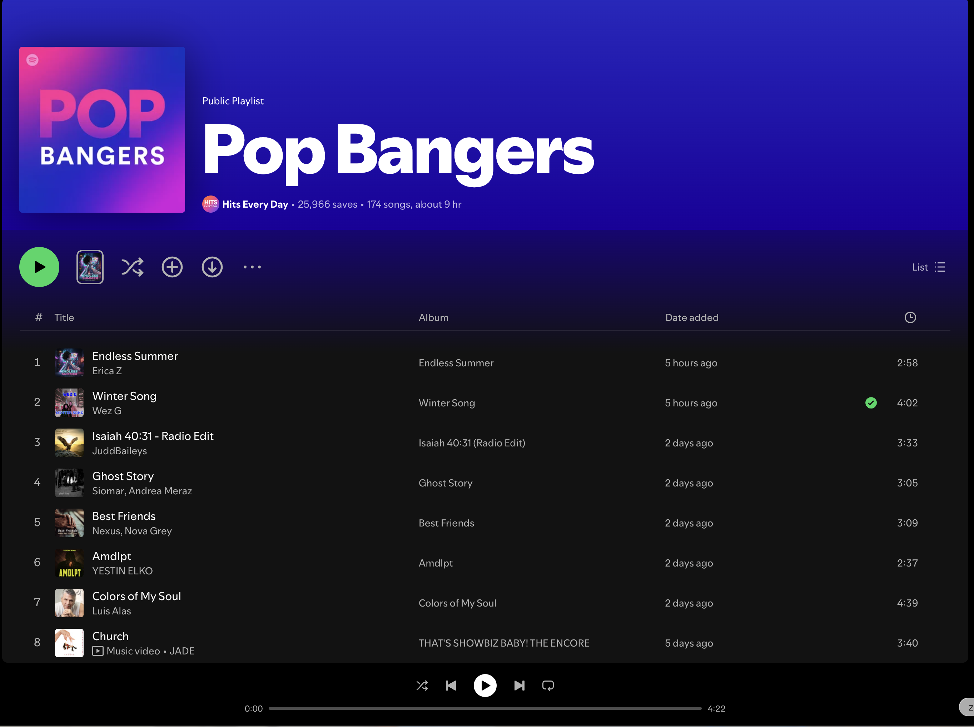Download the Pop Bangers playlist
The image size is (974, 727).
pos(212,267)
